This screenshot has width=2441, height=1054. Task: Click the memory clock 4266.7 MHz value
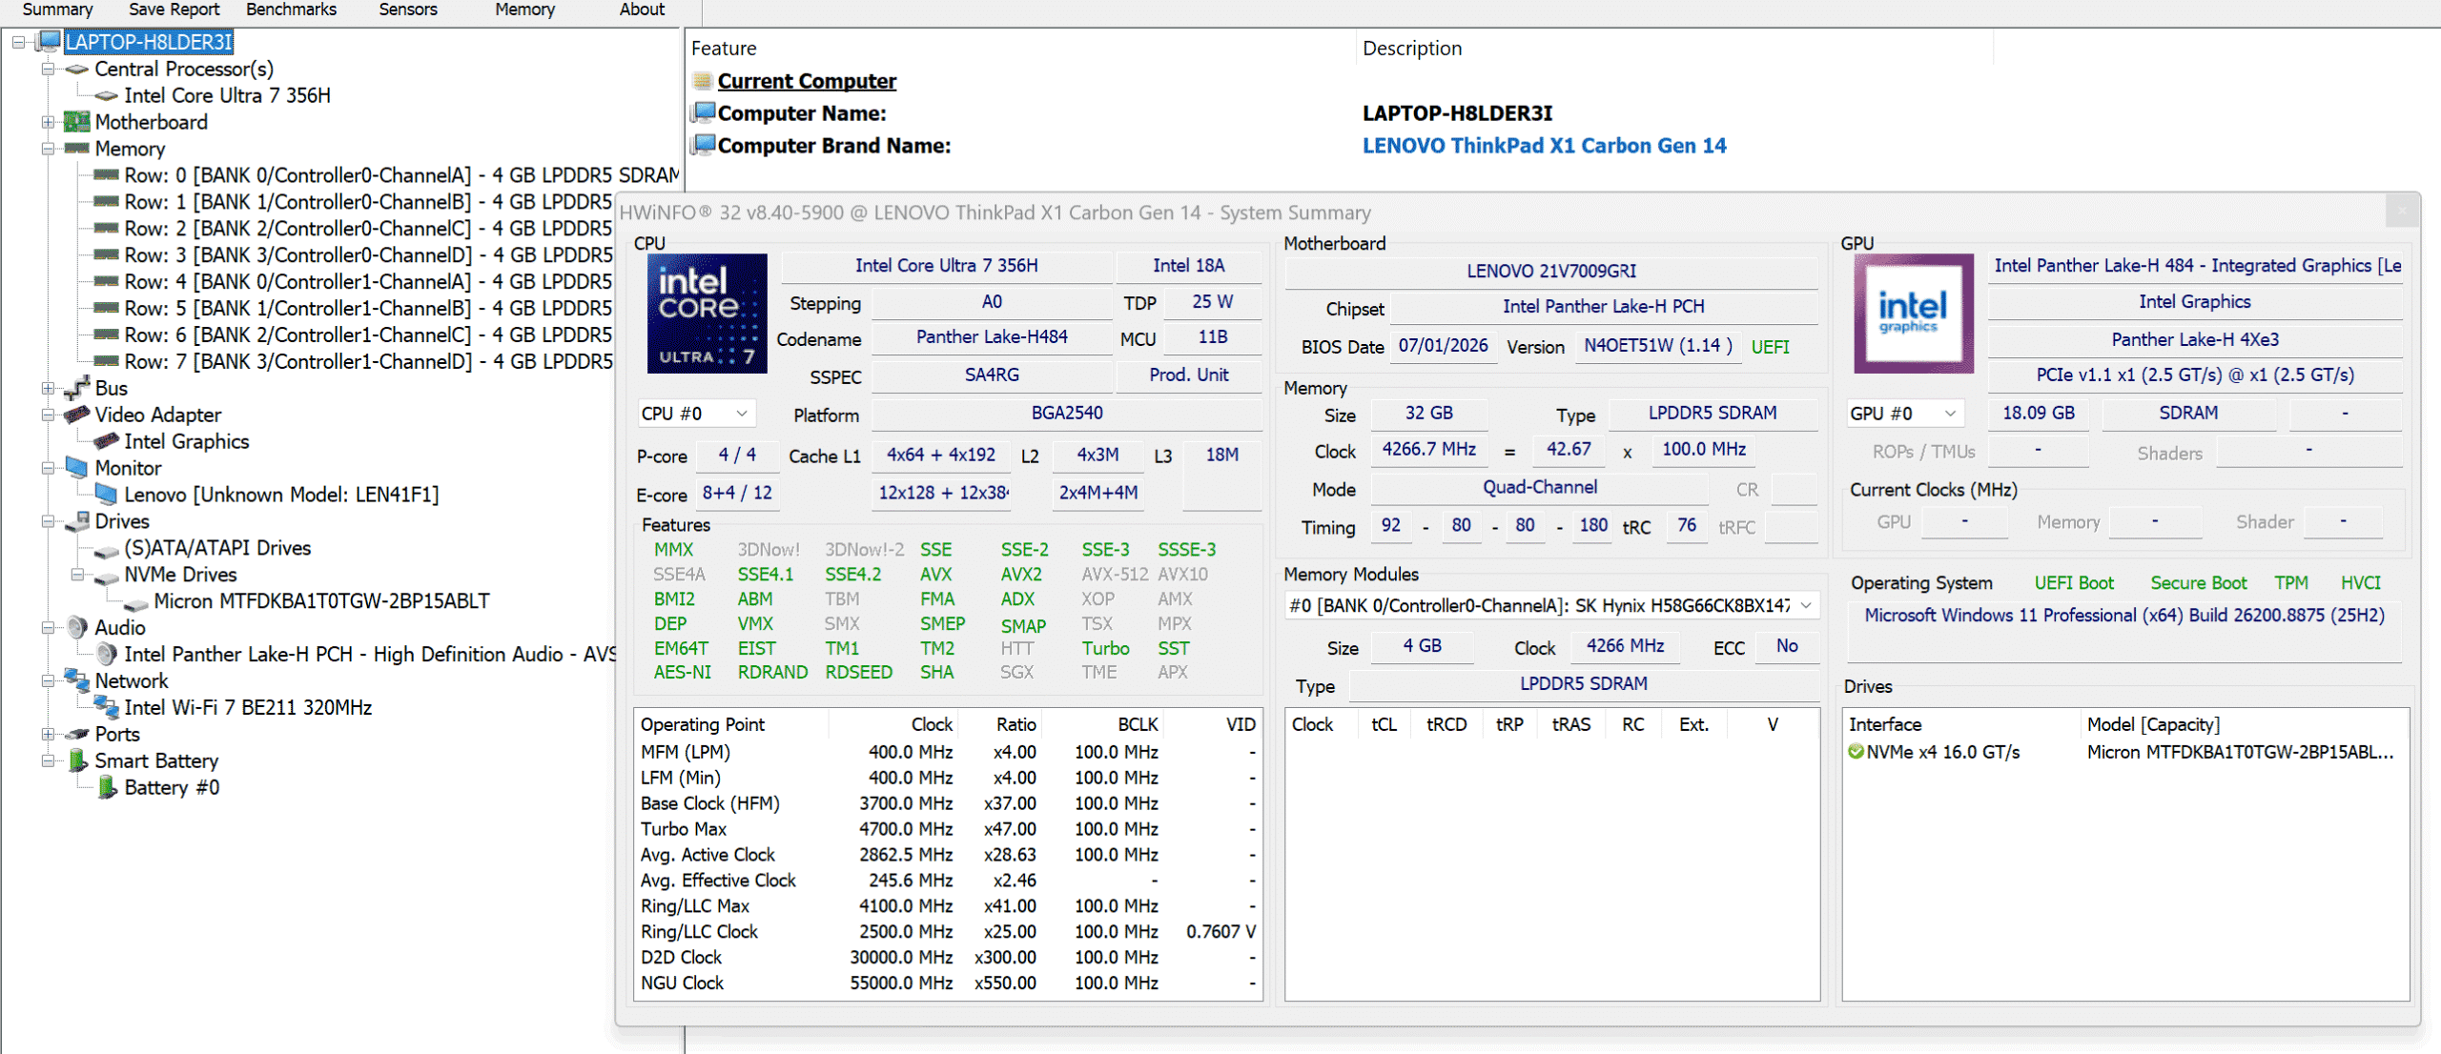point(1428,450)
